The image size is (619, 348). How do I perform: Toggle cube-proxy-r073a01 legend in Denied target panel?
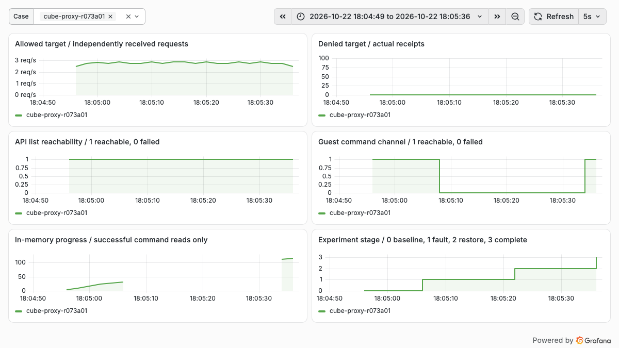360,115
